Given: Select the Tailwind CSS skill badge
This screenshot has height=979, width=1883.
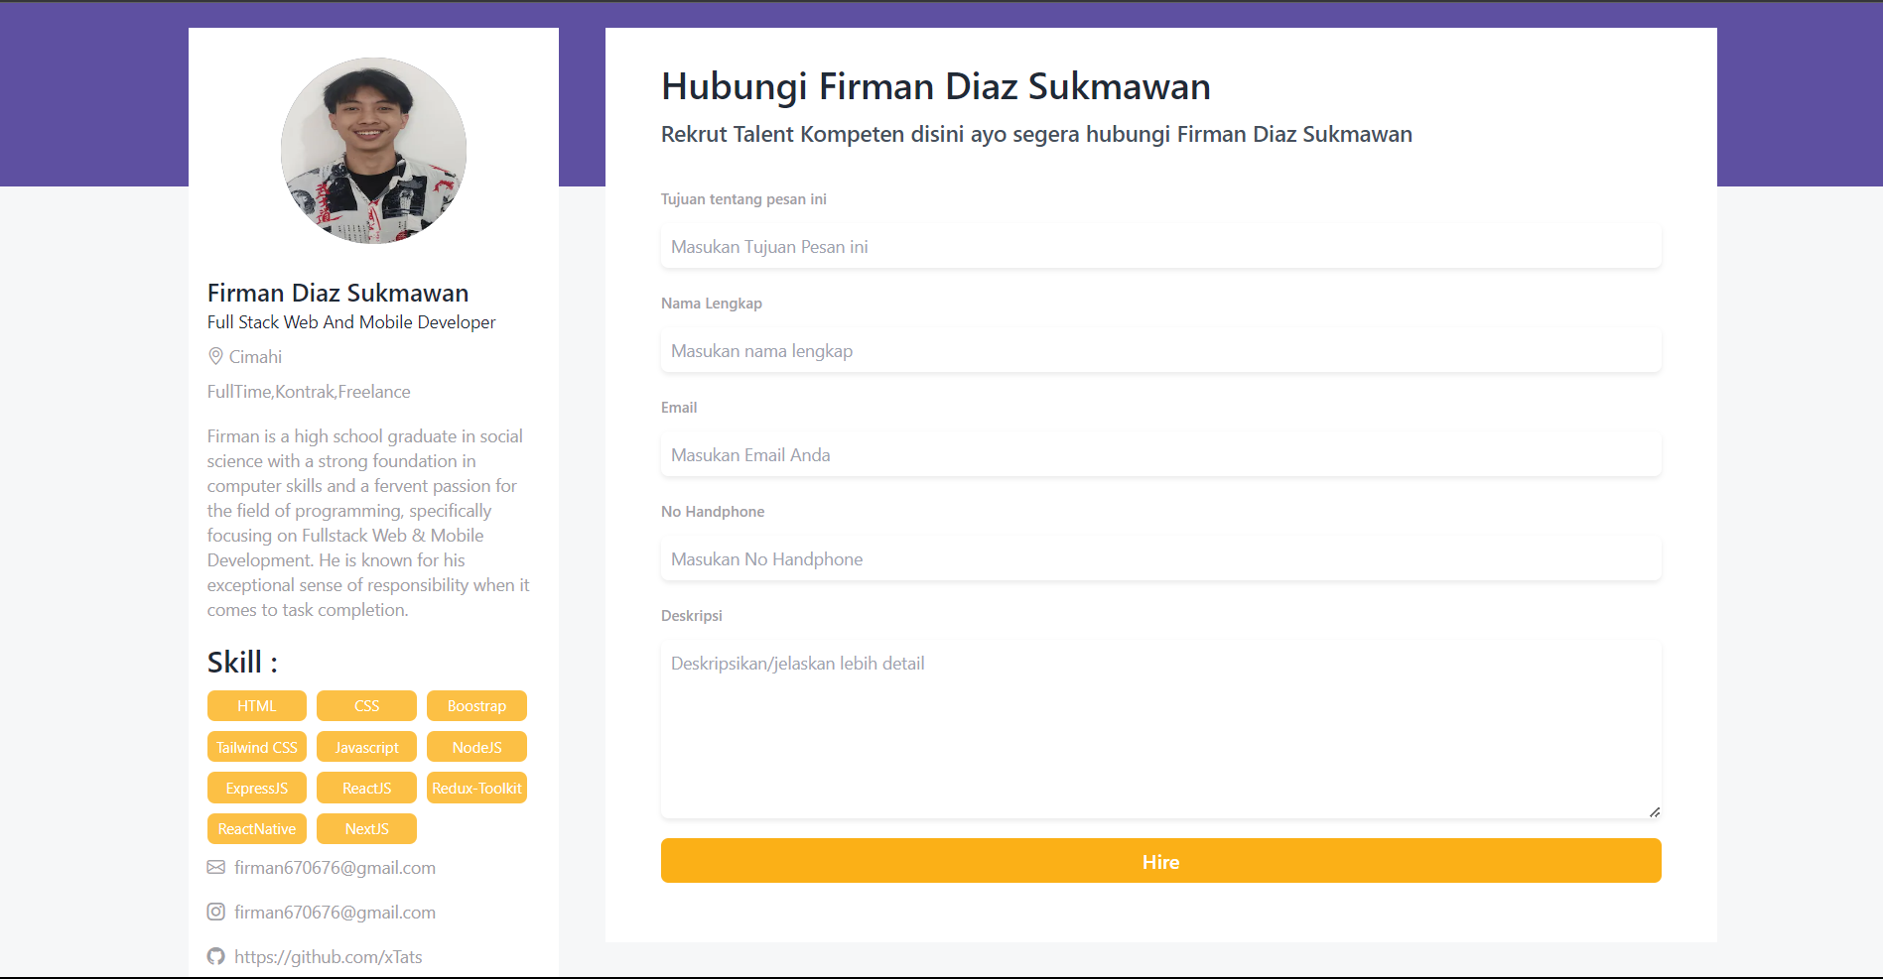Looking at the screenshot, I should pyautogui.click(x=256, y=746).
